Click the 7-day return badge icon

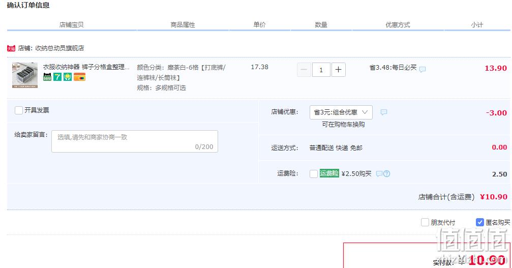pos(57,77)
